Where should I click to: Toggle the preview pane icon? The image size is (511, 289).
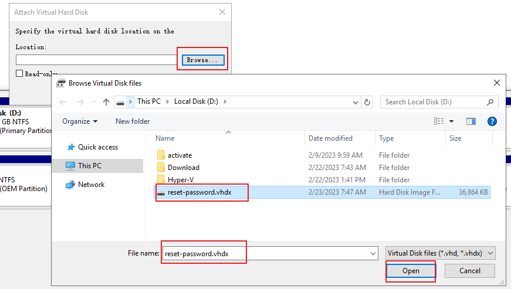[471, 121]
